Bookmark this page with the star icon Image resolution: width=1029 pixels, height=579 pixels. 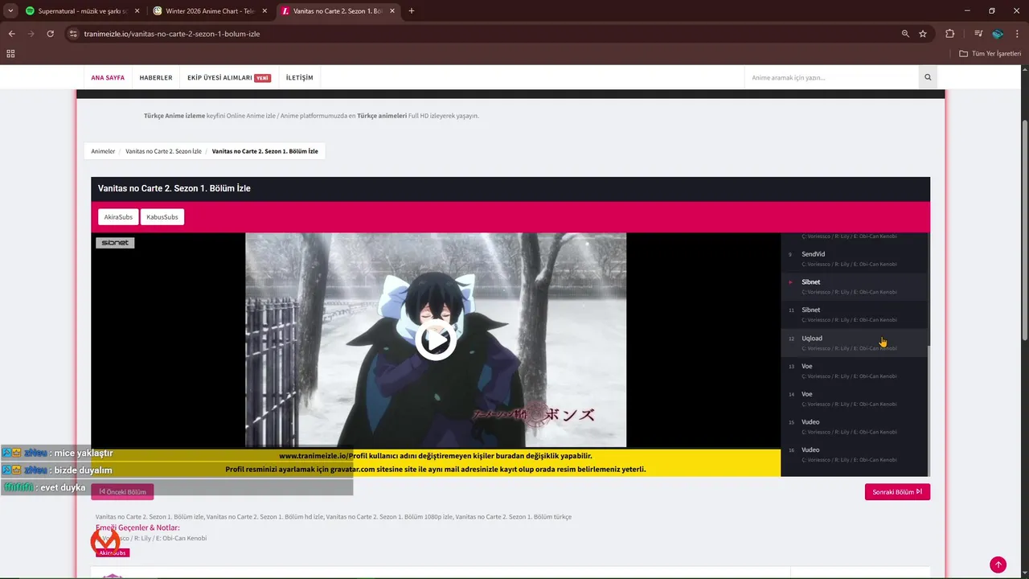(923, 34)
